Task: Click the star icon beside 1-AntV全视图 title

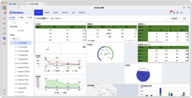Action: [x=48, y=18]
